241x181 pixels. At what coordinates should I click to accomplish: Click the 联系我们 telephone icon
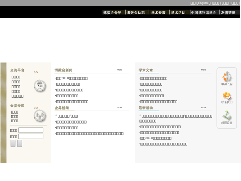pyautogui.click(x=227, y=96)
